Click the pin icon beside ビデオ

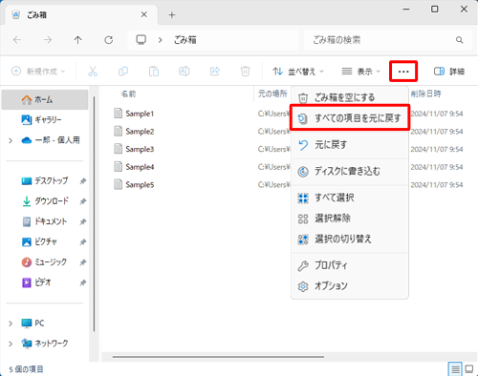(83, 282)
